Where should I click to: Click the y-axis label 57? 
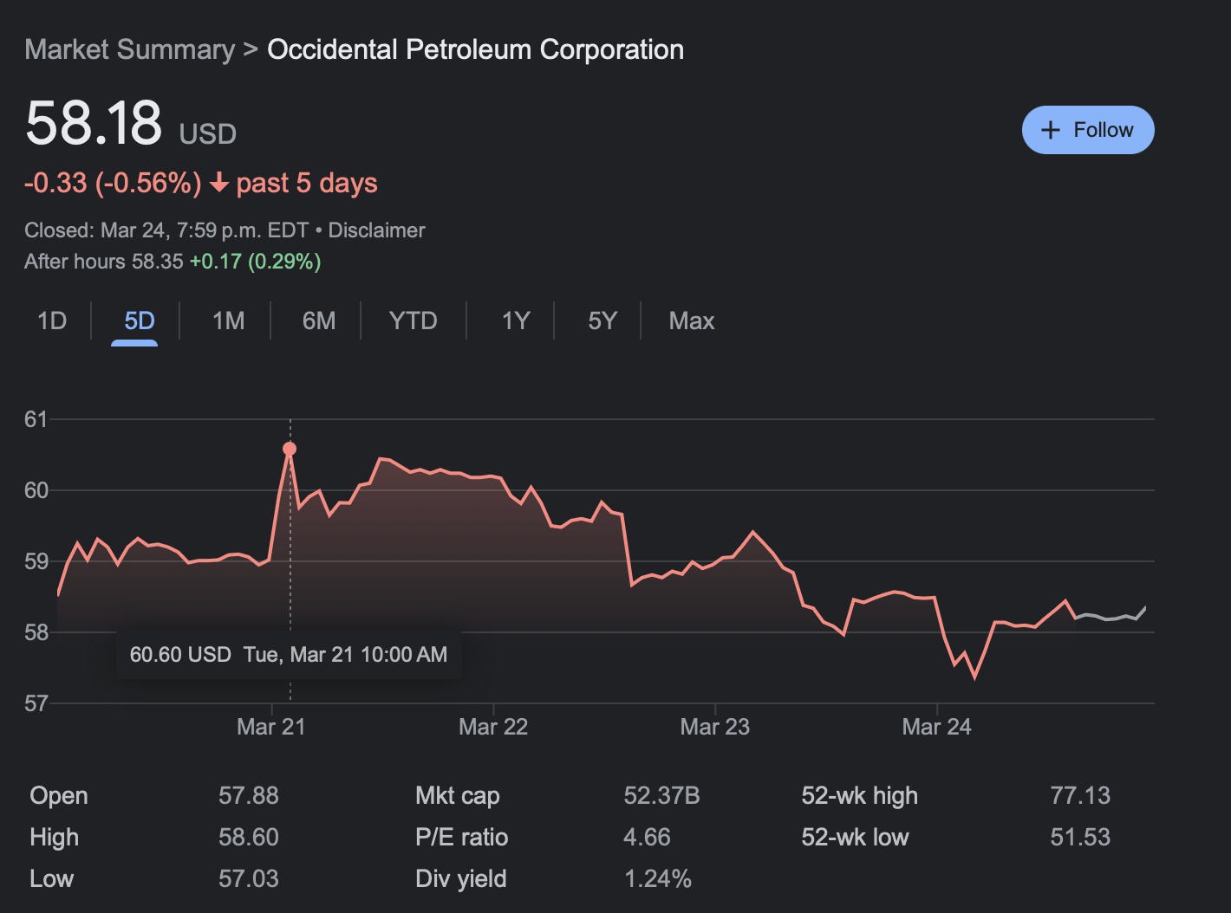(x=36, y=703)
